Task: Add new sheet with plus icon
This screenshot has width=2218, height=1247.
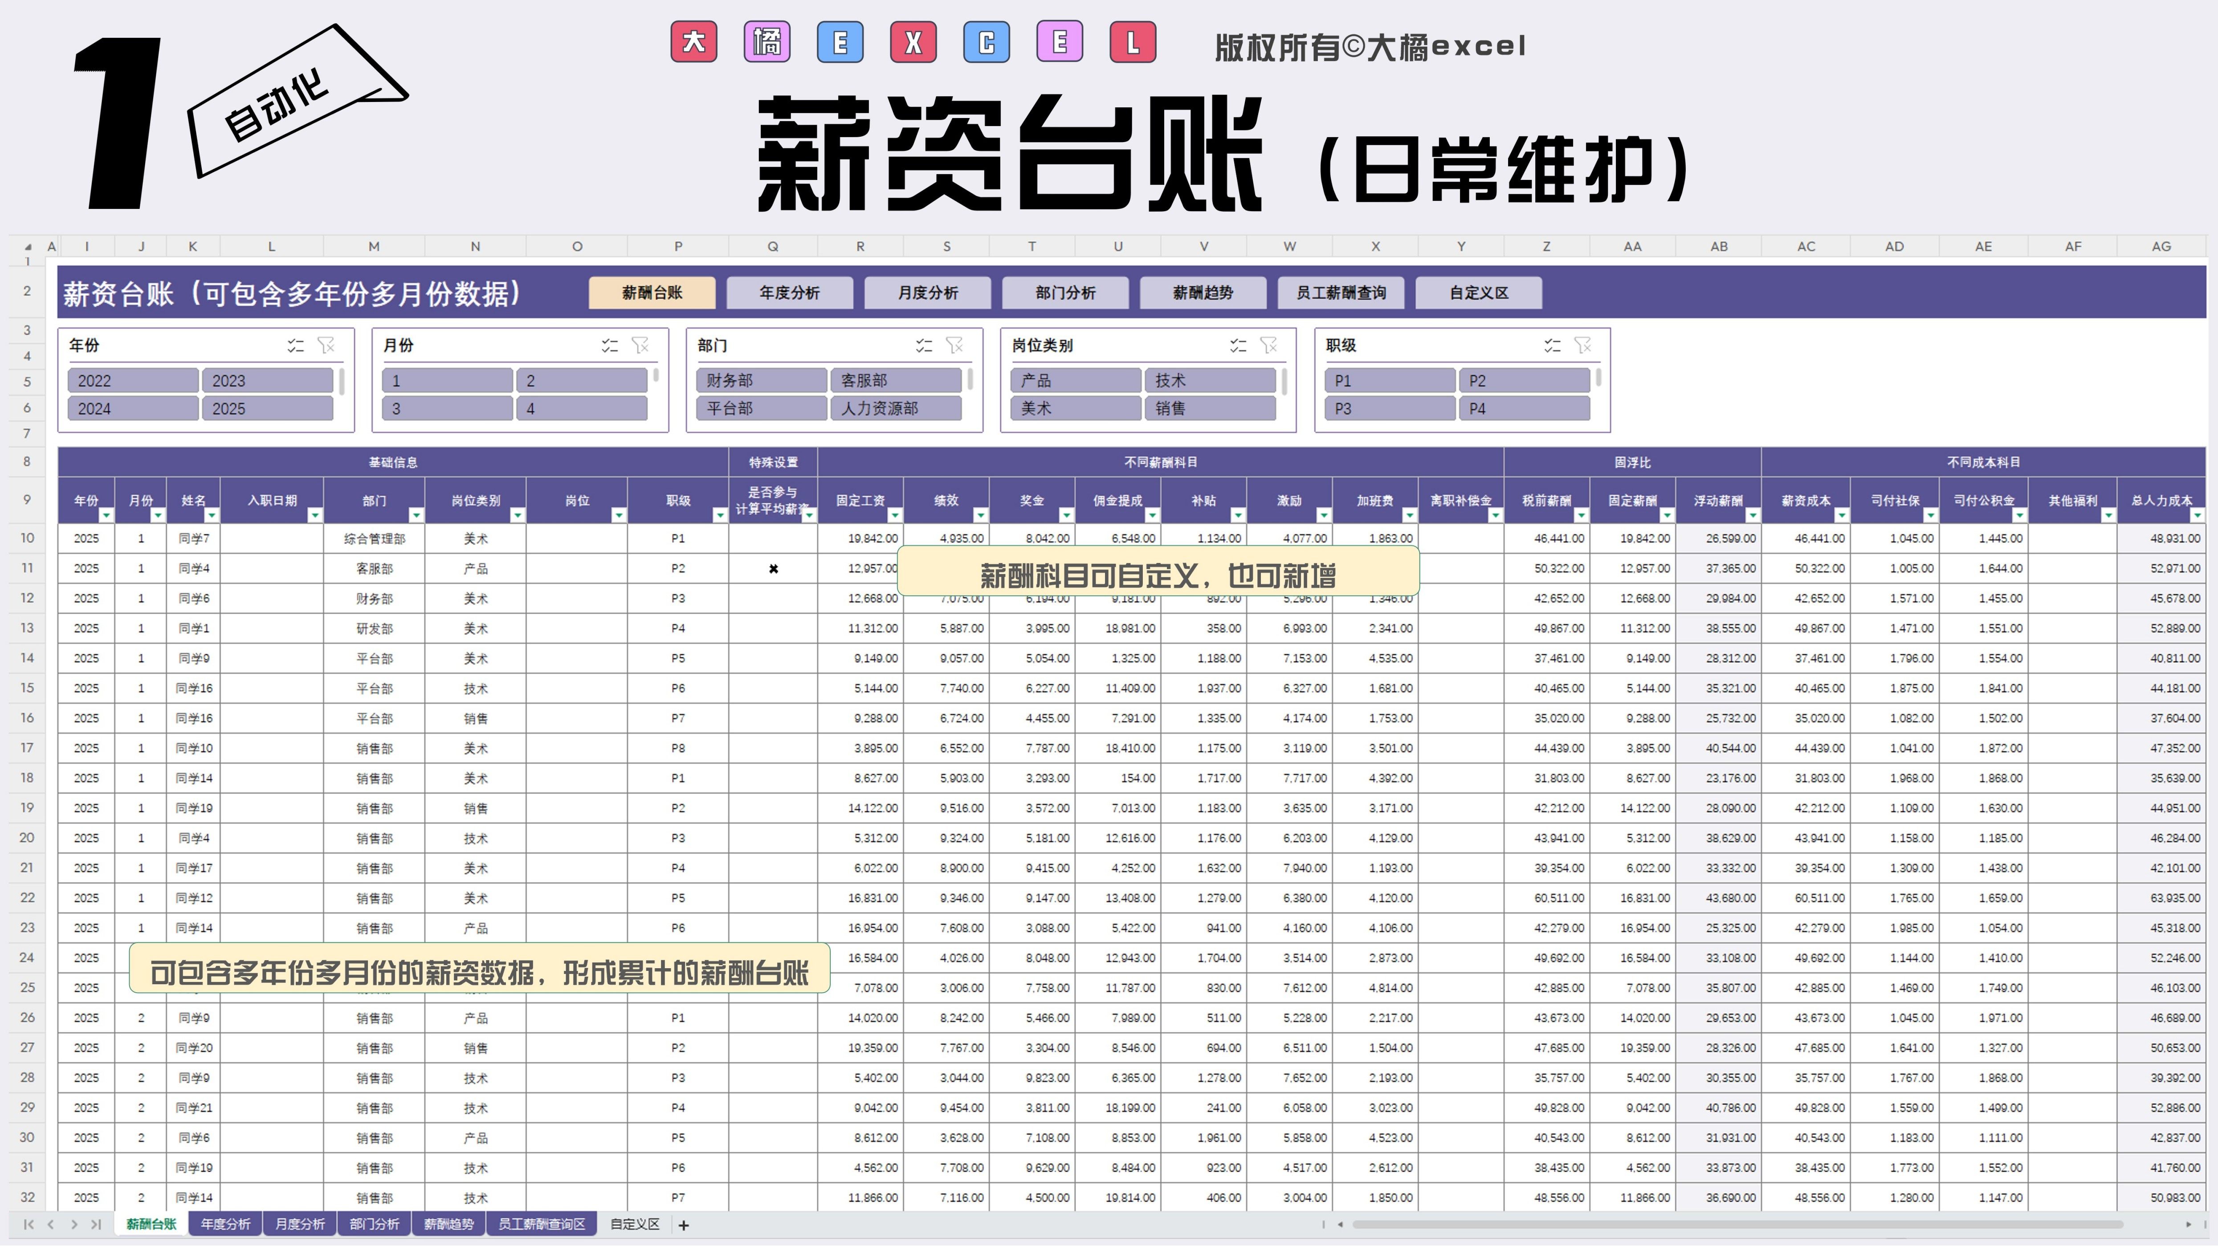Action: [684, 1226]
